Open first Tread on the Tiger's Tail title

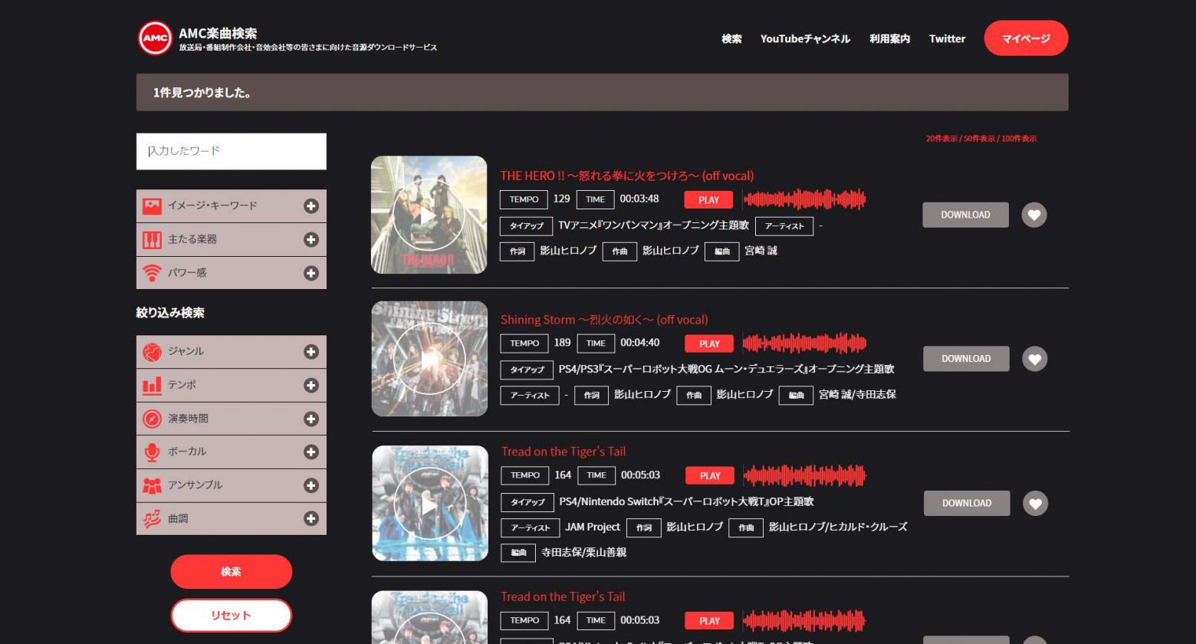tap(563, 452)
